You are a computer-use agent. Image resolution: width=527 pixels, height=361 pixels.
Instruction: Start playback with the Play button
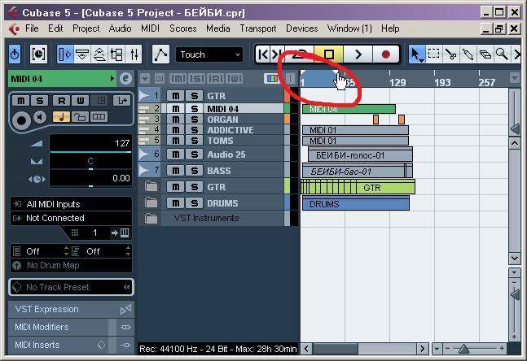click(x=358, y=54)
